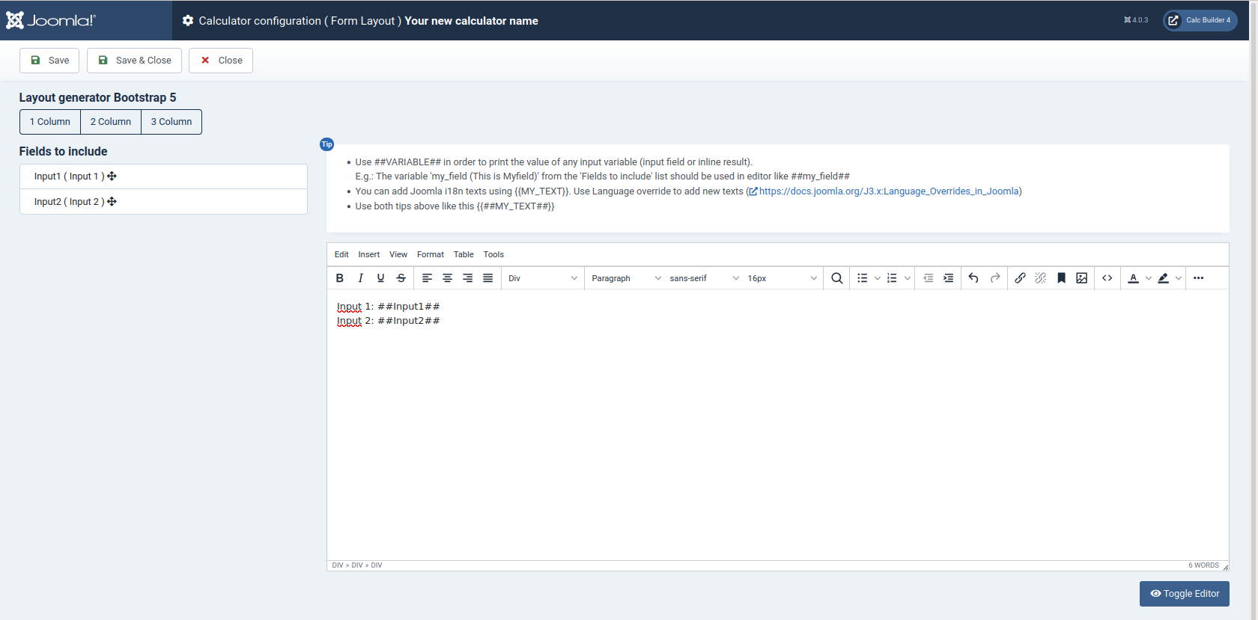Justify text alignment
The height and width of the screenshot is (620, 1258).
coord(487,278)
